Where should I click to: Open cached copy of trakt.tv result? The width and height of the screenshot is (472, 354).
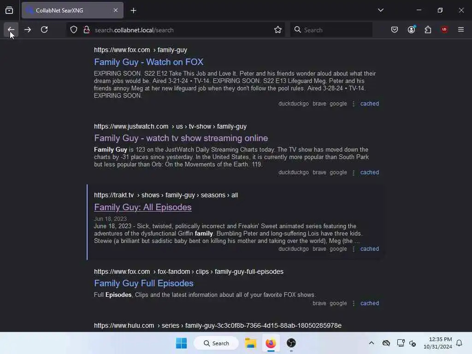[x=370, y=249]
